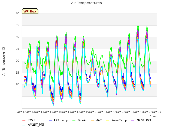This screenshot has width=173, height=130.
Task: Click the 0 y-axis tick label
Action: (x=18, y=108)
